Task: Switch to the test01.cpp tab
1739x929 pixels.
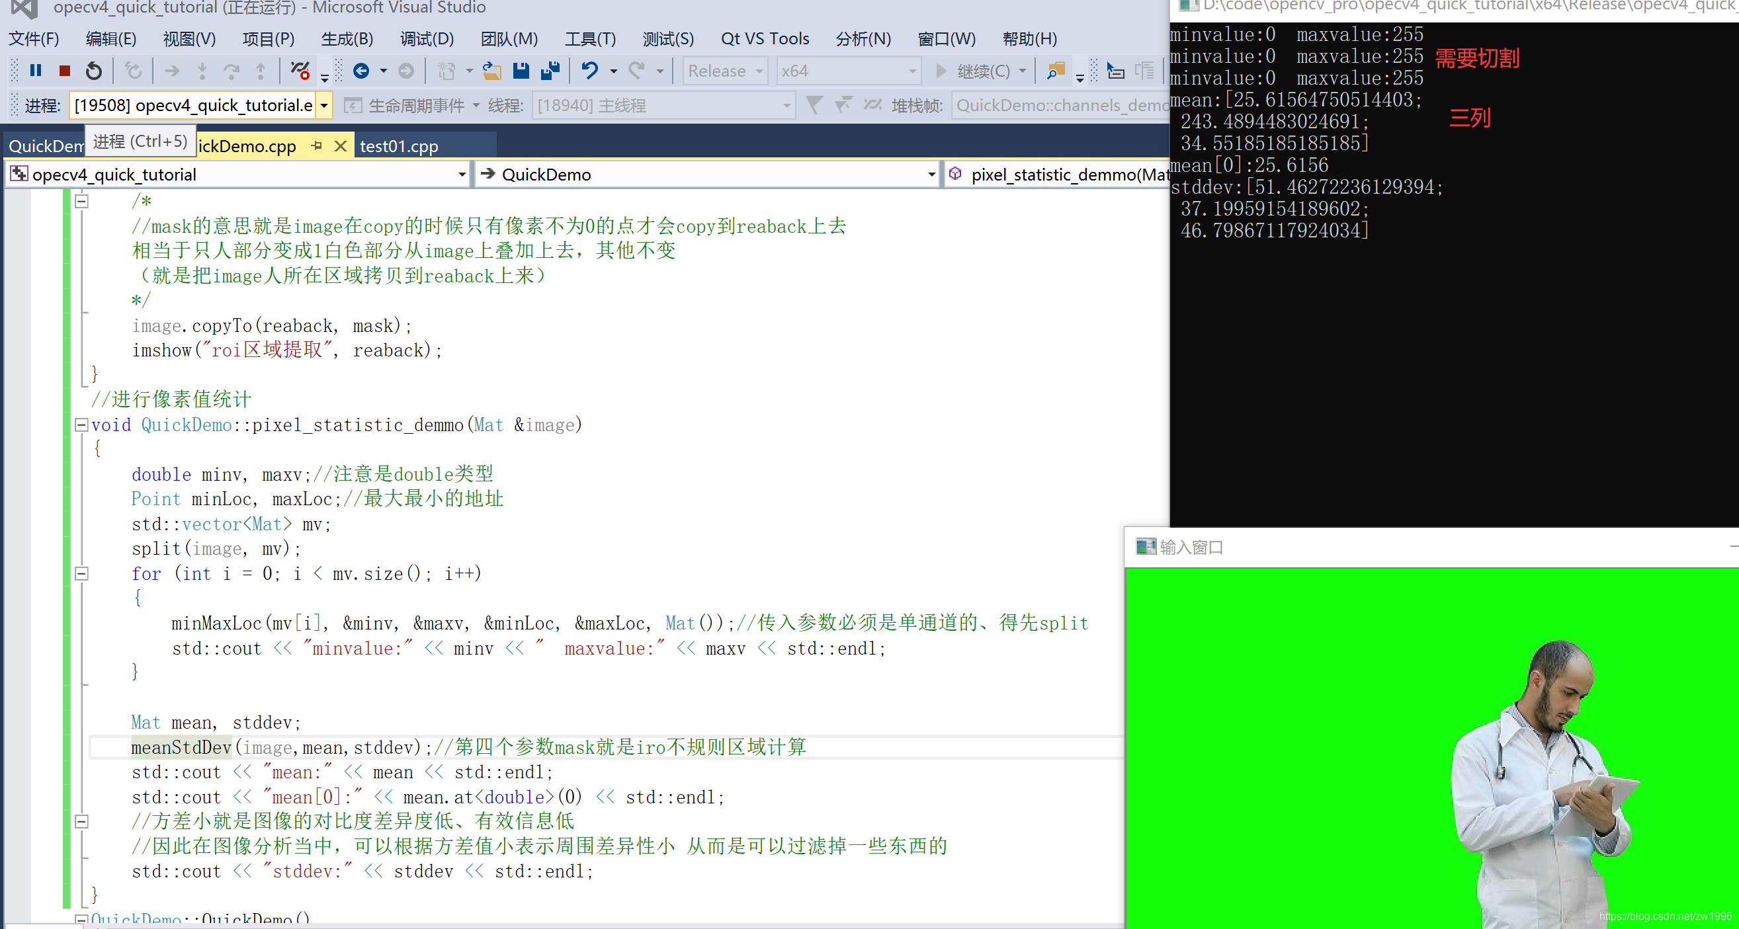Action: (x=398, y=145)
